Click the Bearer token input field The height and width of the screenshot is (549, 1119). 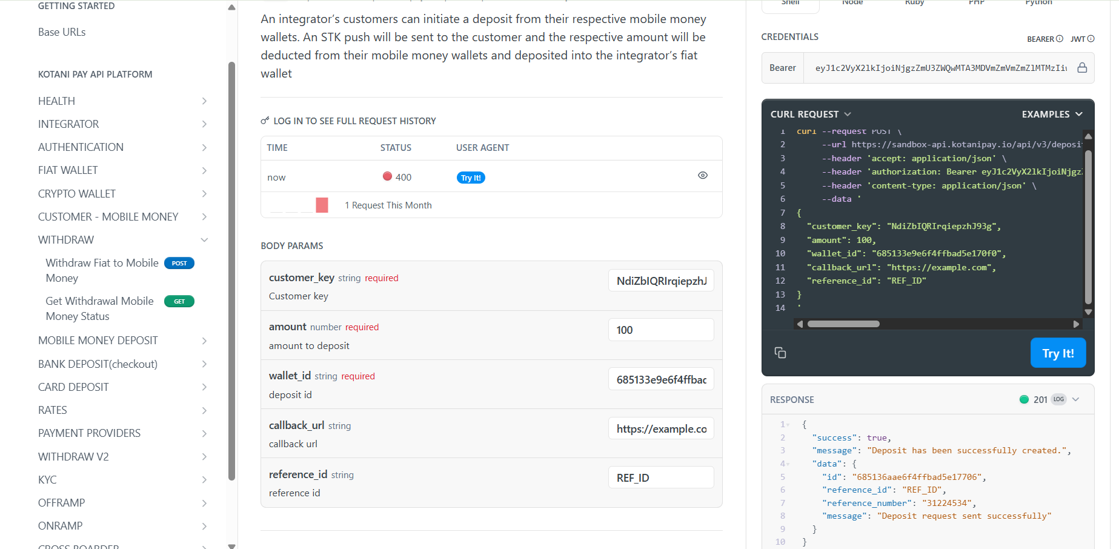(x=940, y=68)
